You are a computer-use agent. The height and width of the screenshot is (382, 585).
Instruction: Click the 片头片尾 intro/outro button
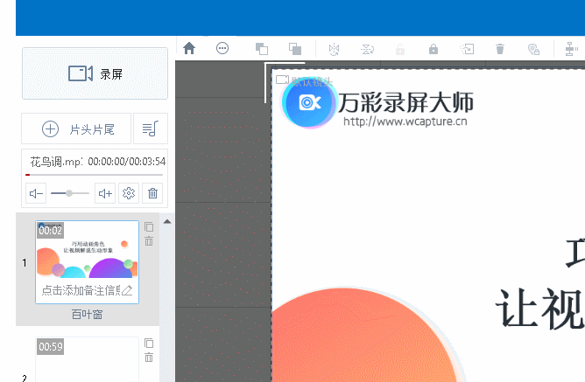[x=76, y=129]
